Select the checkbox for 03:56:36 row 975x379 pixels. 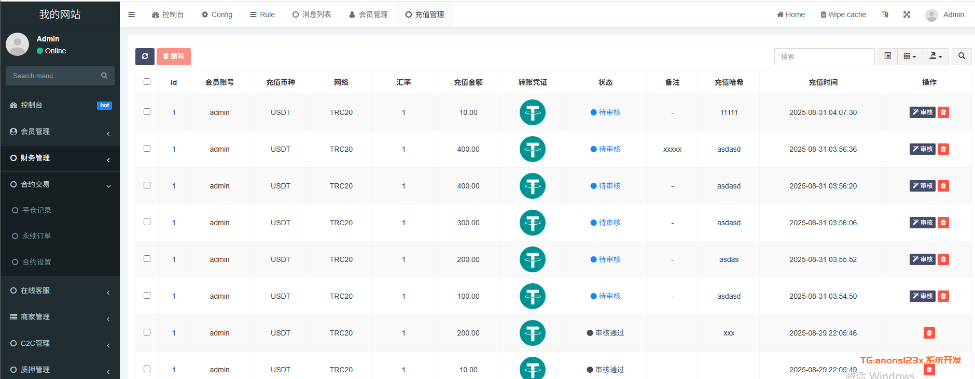tap(147, 149)
